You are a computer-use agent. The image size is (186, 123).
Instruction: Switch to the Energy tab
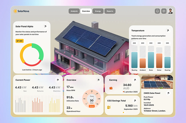[98, 11]
